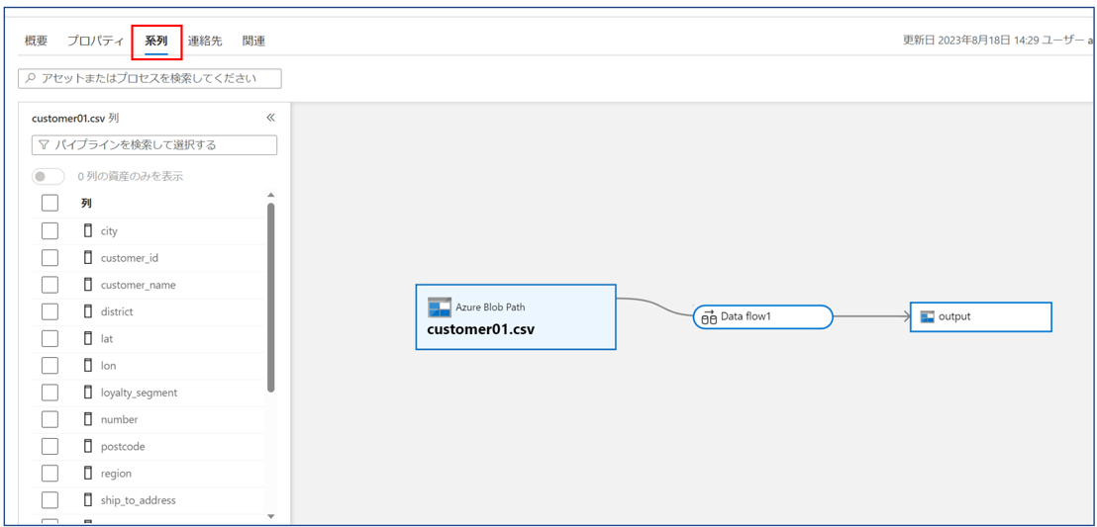Image resolution: width=1097 pixels, height=527 pixels.
Task: Open the 連絡先 tab
Action: click(205, 42)
